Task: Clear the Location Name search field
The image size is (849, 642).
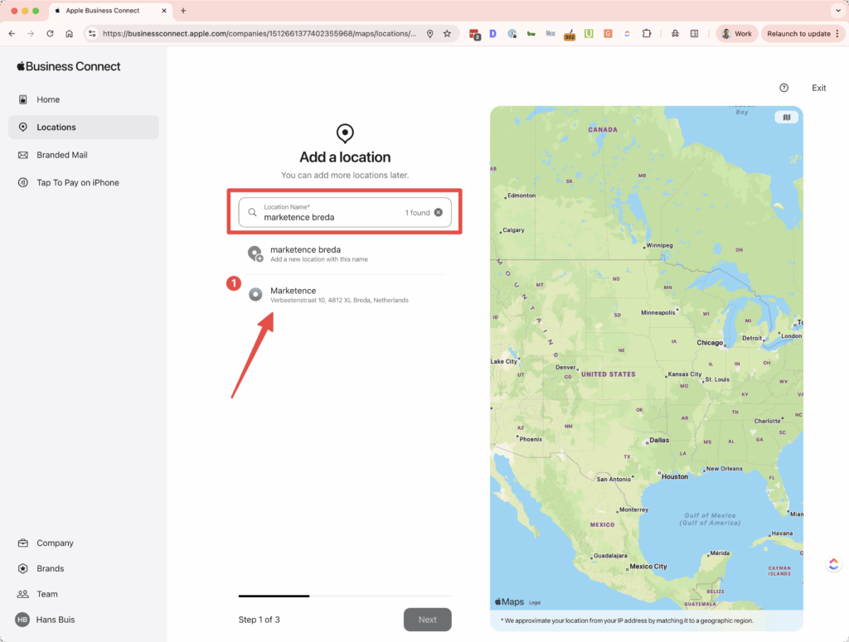Action: pos(439,213)
